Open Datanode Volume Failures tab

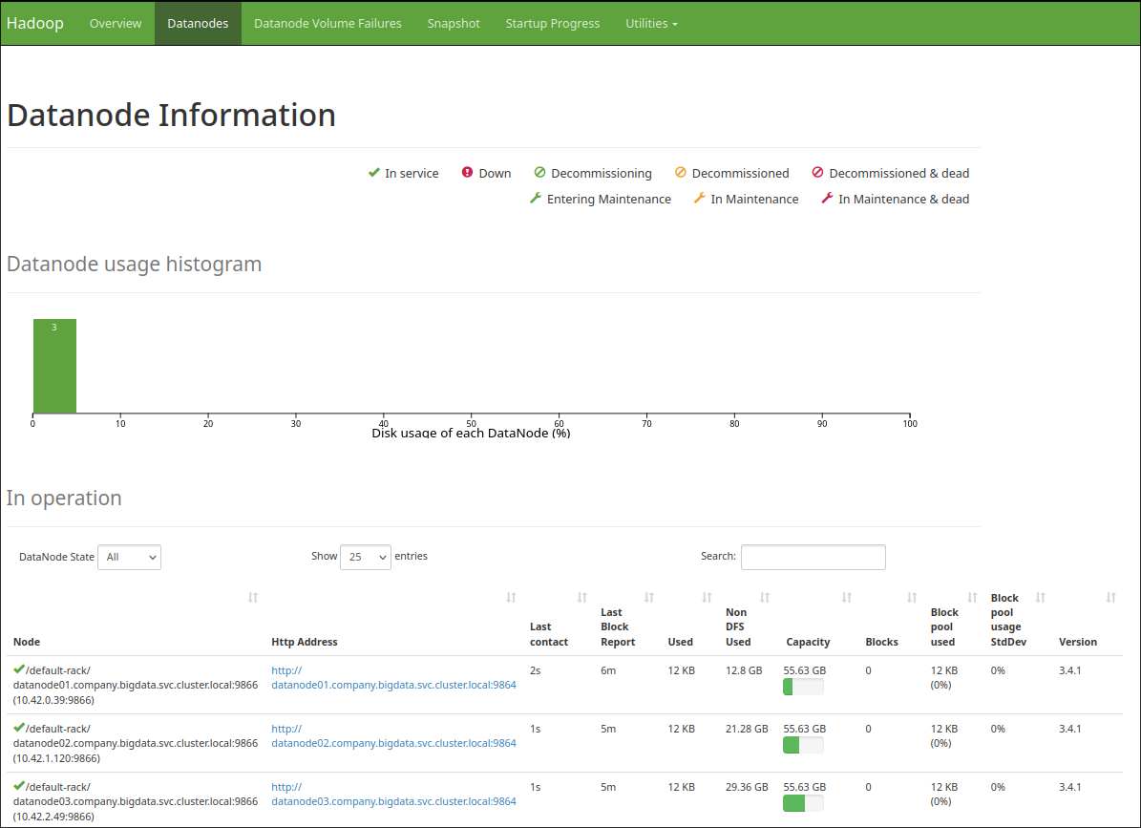pyautogui.click(x=328, y=23)
